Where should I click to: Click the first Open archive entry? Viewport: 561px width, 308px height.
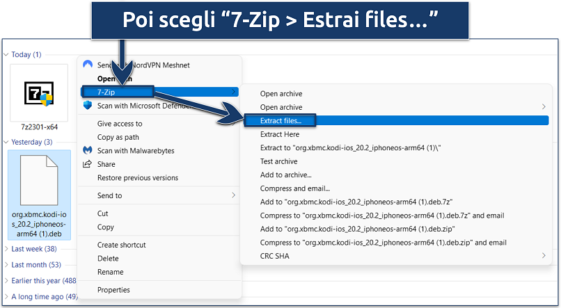pyautogui.click(x=281, y=94)
